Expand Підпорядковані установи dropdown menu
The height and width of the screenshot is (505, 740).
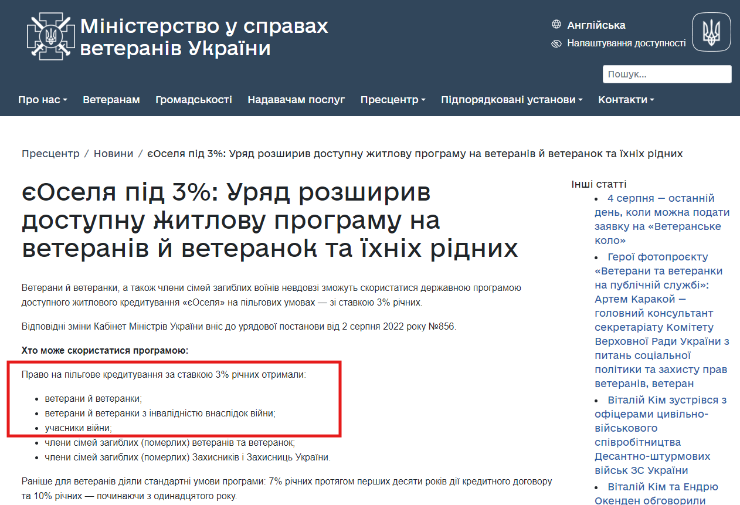(512, 100)
